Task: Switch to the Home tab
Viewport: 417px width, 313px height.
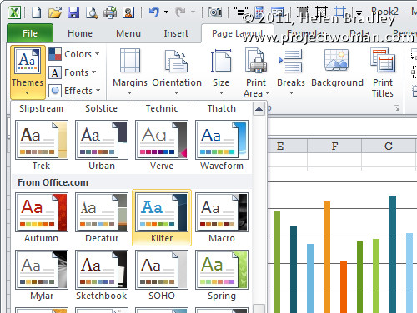Action: pyautogui.click(x=80, y=33)
